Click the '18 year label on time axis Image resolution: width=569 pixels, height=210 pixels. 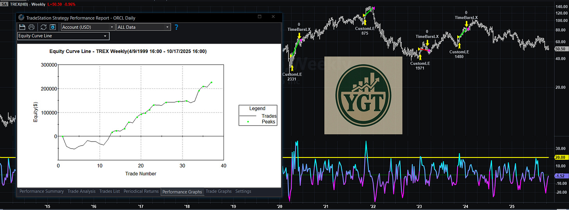pyautogui.click(x=187, y=206)
